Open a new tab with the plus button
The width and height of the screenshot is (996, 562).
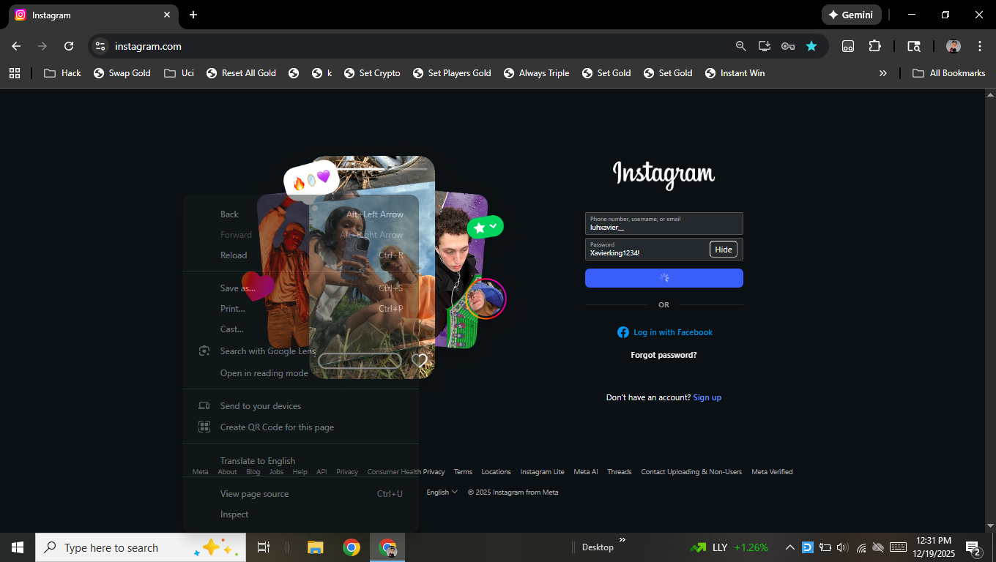[193, 15]
